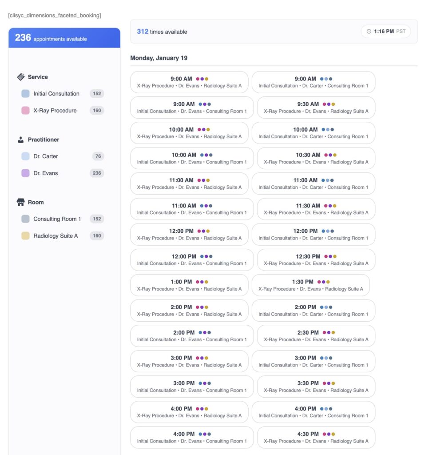The image size is (440, 455).
Task: Click the Practitioner person icon
Action: (21, 140)
